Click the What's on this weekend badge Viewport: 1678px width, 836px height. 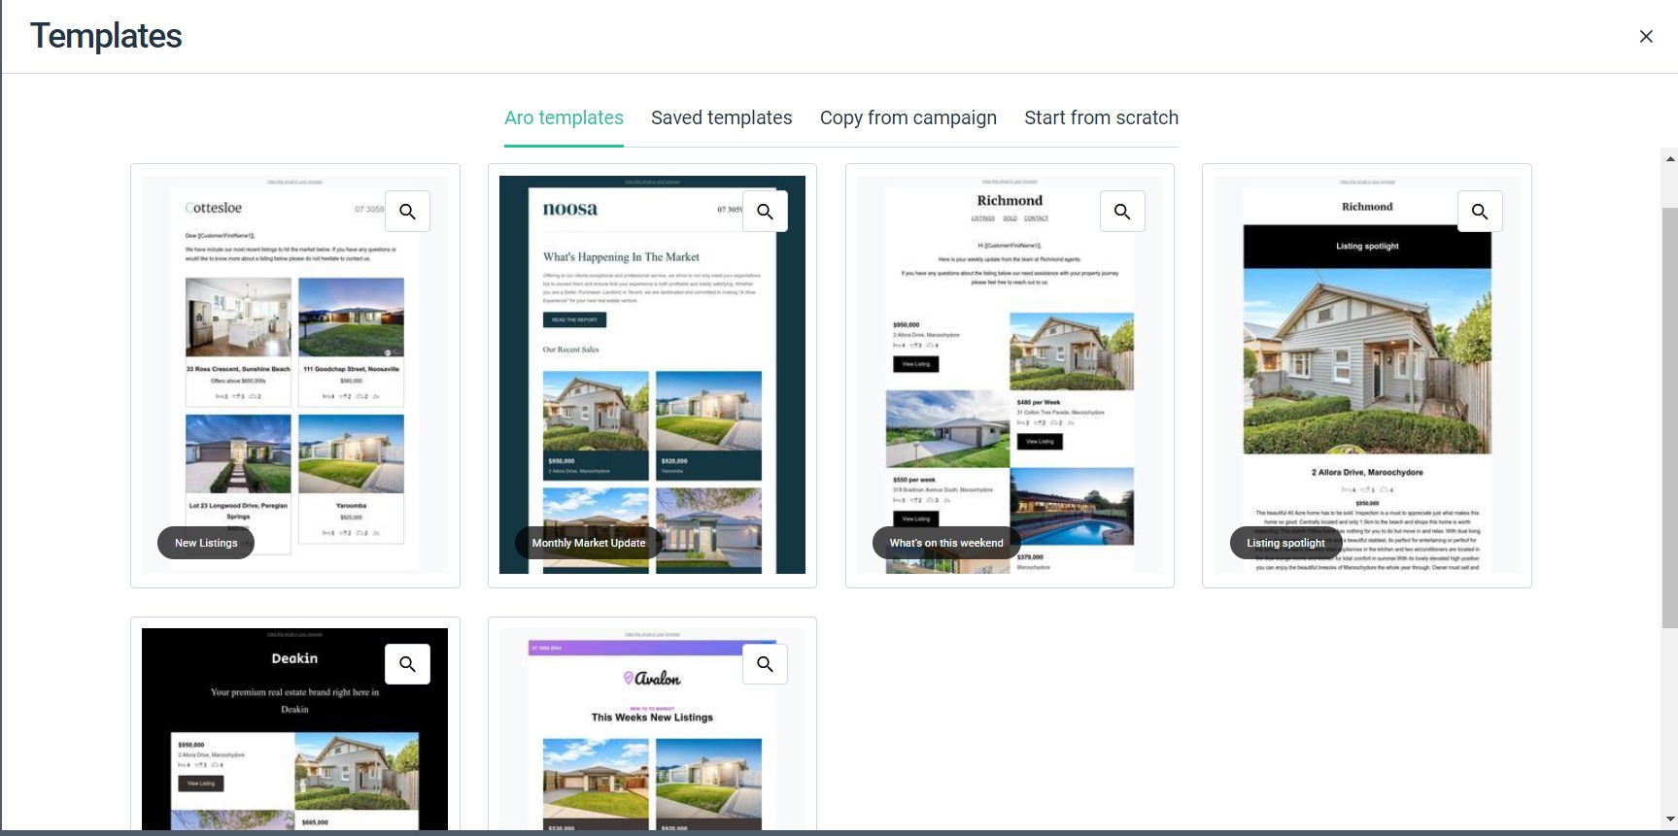click(x=946, y=543)
